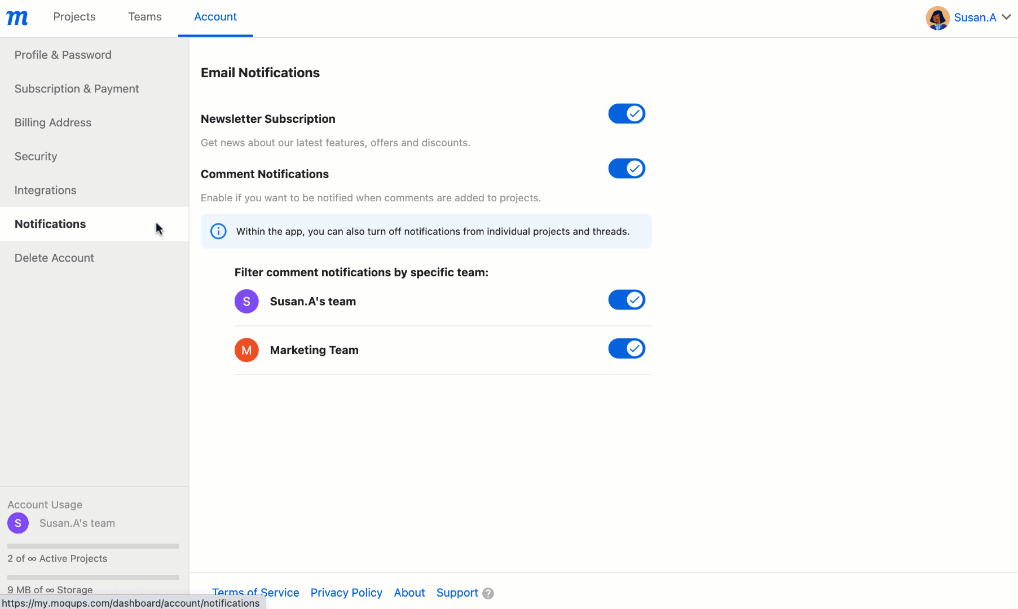
Task: Turn off notifications for Susan.A's team
Action: pos(627,299)
